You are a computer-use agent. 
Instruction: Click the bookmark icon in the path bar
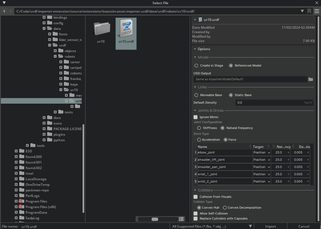310,11
